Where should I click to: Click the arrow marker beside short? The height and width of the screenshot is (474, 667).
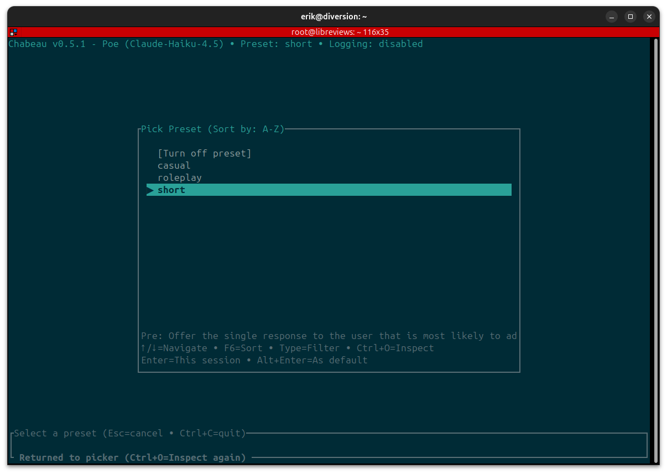pyautogui.click(x=150, y=190)
